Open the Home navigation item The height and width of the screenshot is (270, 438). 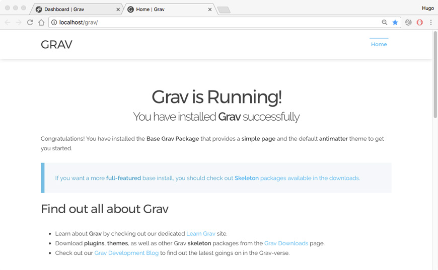(x=379, y=44)
